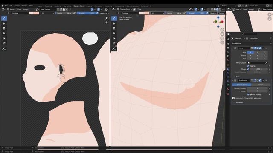Toggle Mirror modifier Clipping checkbox
This screenshot has width=273, height=153.
click(x=248, y=66)
